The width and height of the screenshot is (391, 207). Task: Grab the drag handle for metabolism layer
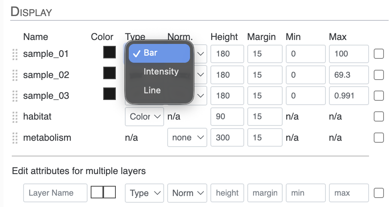tap(15, 138)
